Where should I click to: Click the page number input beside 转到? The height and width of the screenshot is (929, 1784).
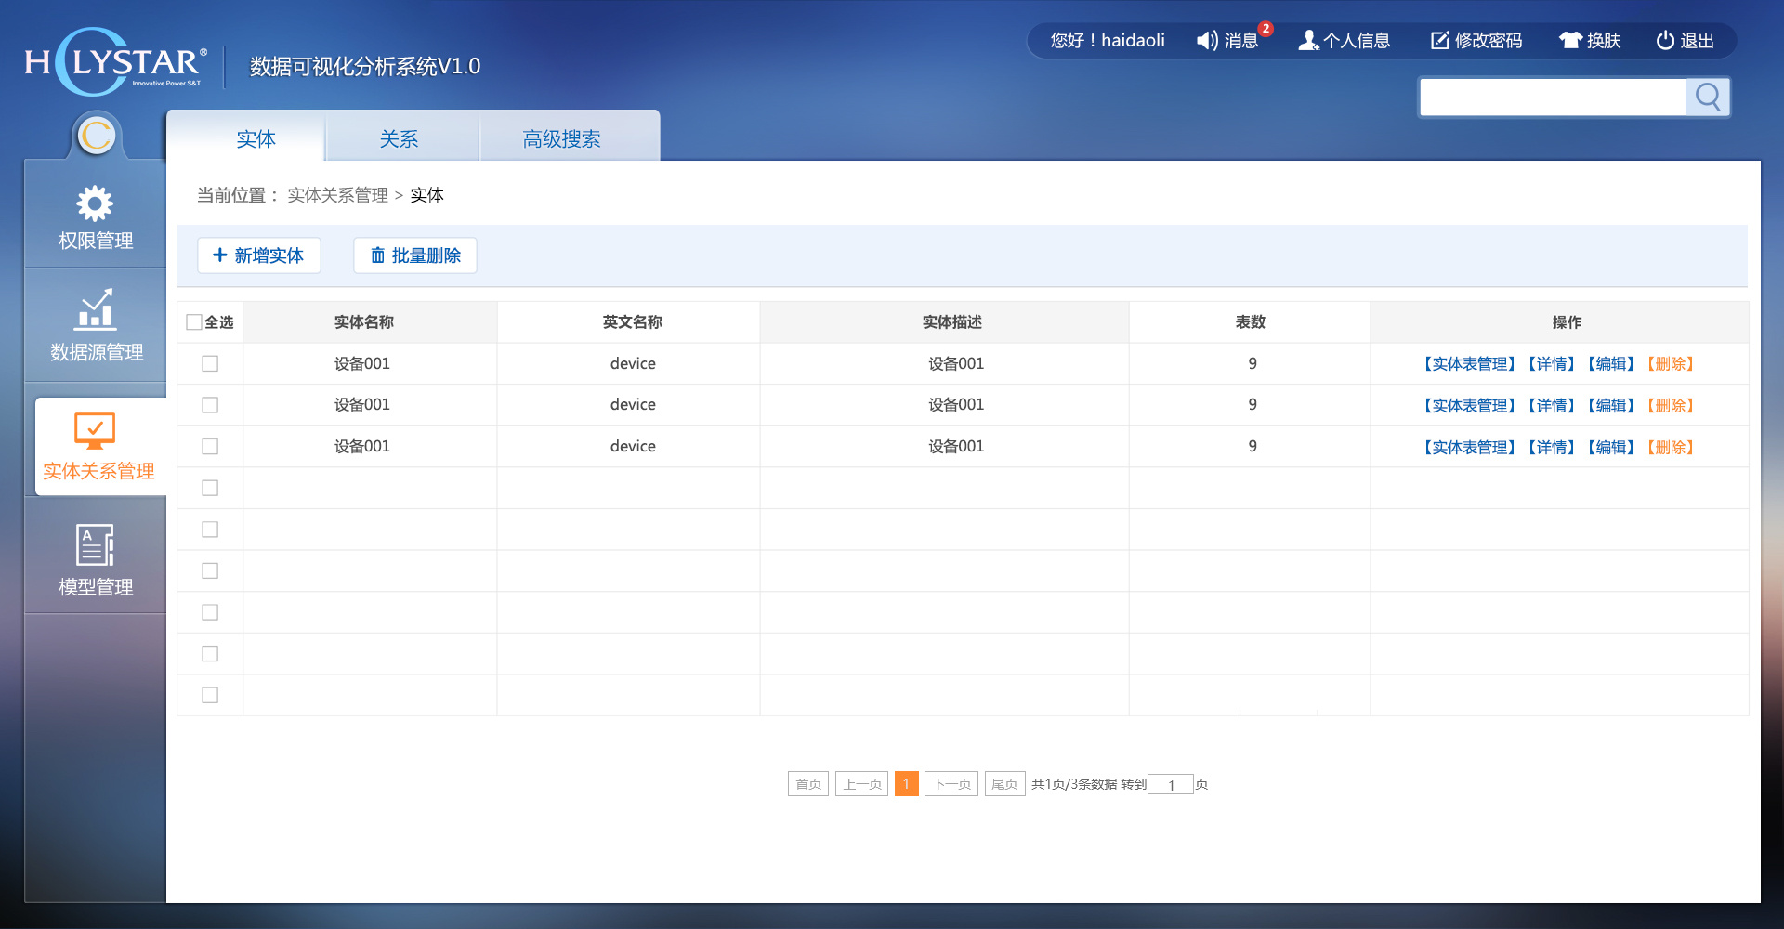(1171, 784)
